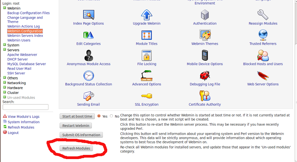Open the Index Page Options icon
Viewport: 297px width, 162px height.
[89, 15]
